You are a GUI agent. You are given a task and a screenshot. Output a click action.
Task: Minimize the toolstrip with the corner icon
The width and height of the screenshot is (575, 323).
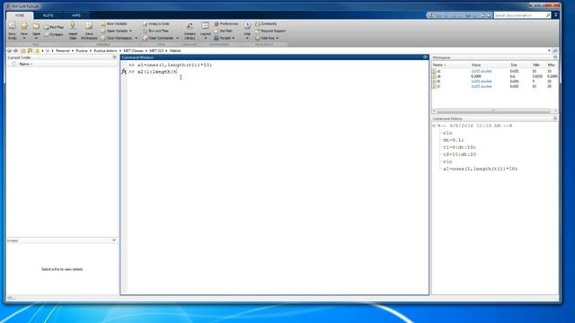[556, 15]
